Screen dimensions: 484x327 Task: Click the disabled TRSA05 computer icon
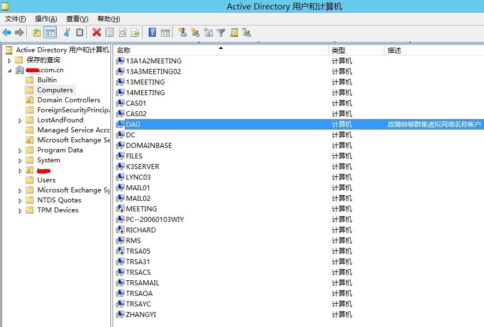(x=120, y=251)
